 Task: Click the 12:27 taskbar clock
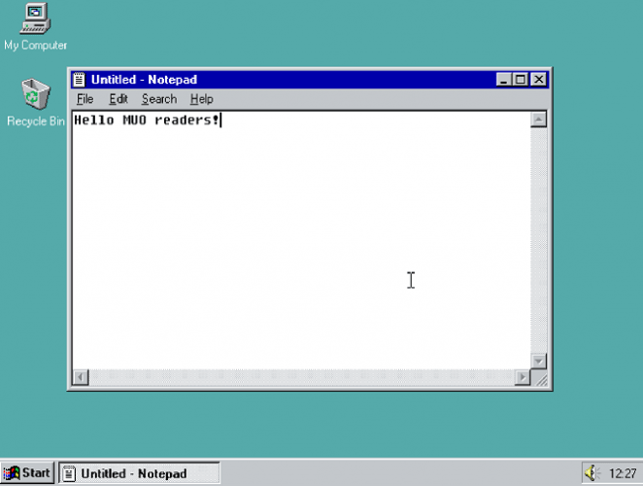(x=623, y=473)
